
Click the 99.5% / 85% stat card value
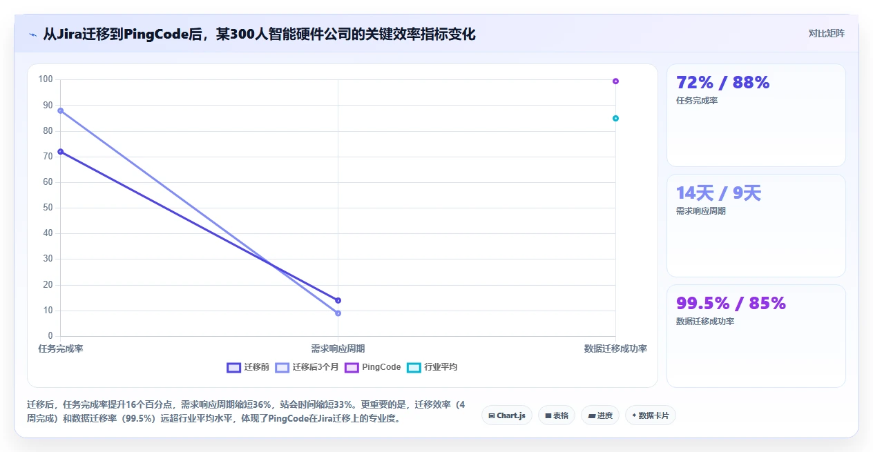(x=731, y=304)
